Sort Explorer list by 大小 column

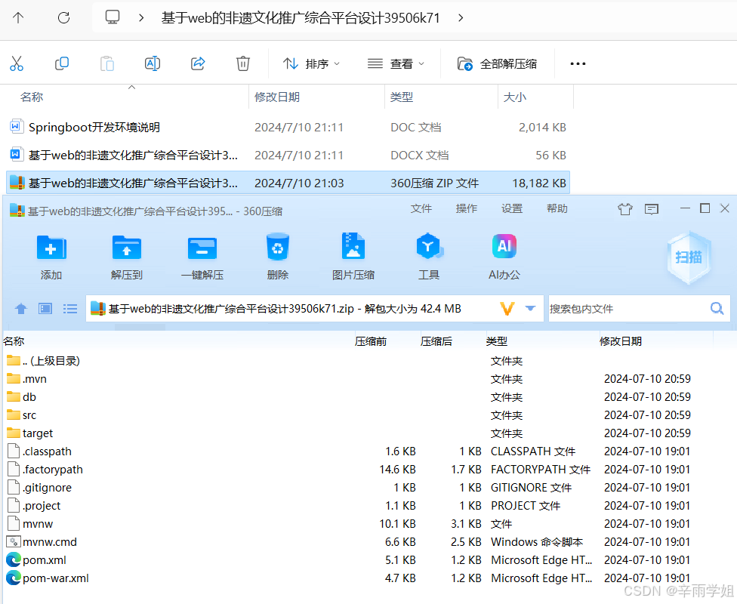515,97
